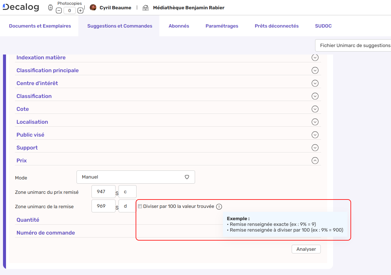Open the SUDOC tab

point(323,26)
